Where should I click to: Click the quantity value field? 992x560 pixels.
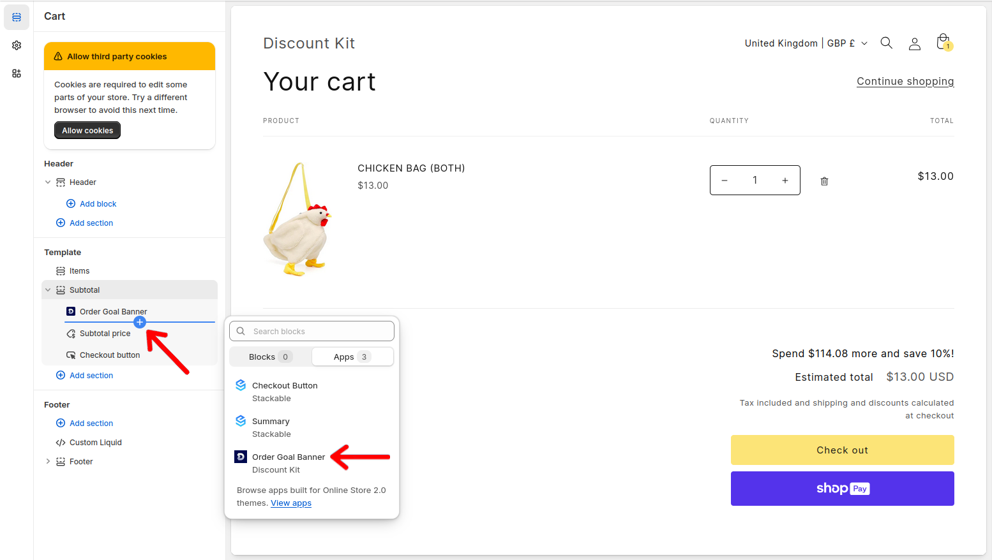click(x=755, y=181)
